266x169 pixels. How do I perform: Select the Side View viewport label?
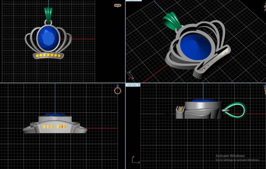point(132,85)
